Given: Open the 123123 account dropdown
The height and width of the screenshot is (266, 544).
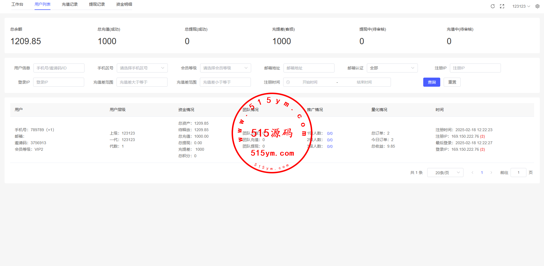Looking at the screenshot, I should coord(521,6).
